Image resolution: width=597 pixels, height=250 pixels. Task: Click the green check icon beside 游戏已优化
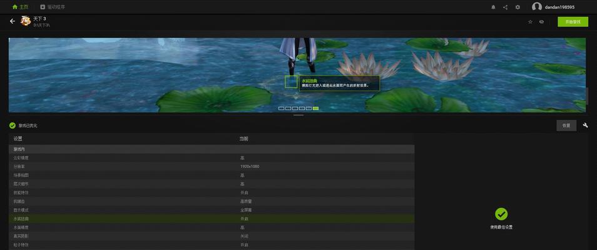[x=13, y=126]
